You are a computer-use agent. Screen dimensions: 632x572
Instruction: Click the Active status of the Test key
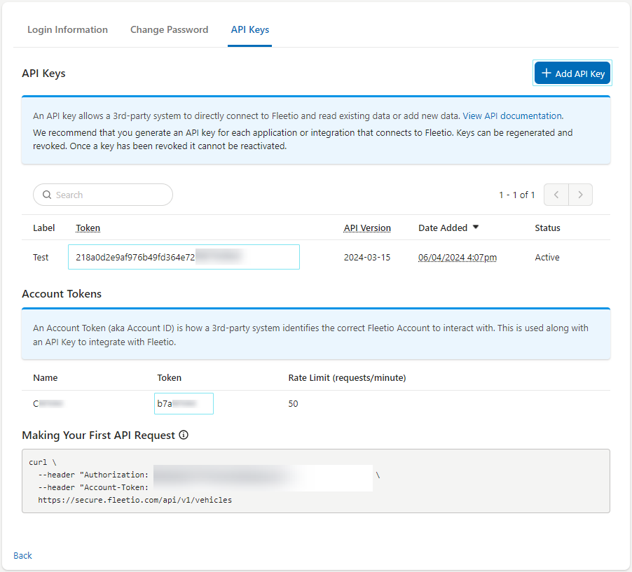point(547,258)
